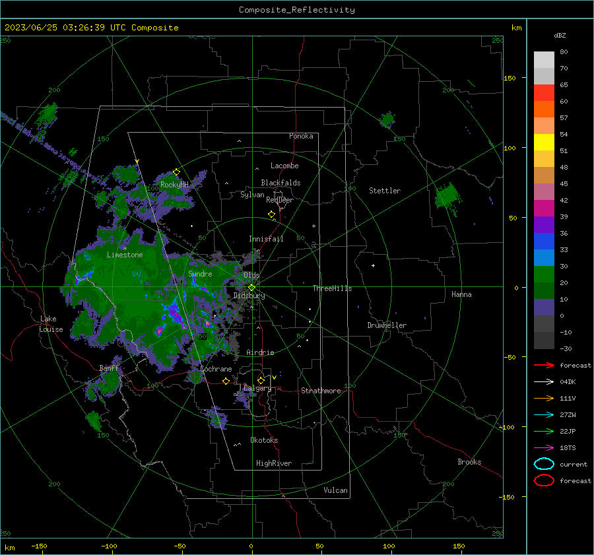Click the -150 tick label on bottom axis
Image resolution: width=594 pixels, height=555 pixels.
[39, 546]
